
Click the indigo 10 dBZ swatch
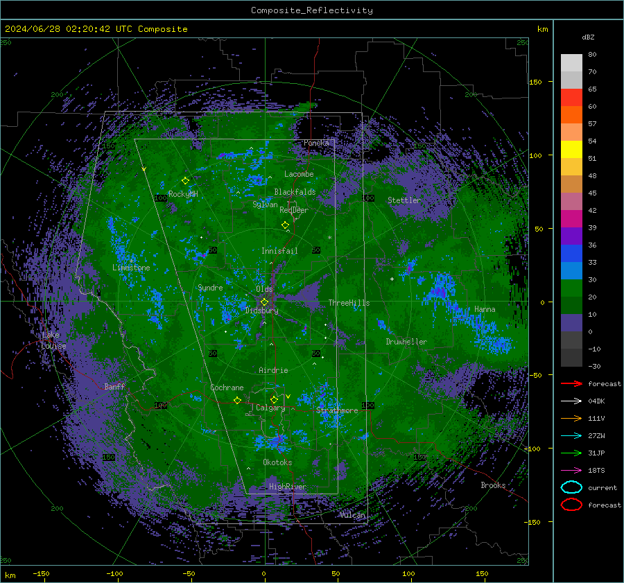point(571,323)
